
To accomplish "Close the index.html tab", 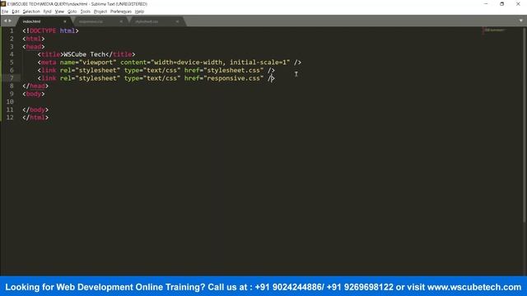I will point(65,21).
